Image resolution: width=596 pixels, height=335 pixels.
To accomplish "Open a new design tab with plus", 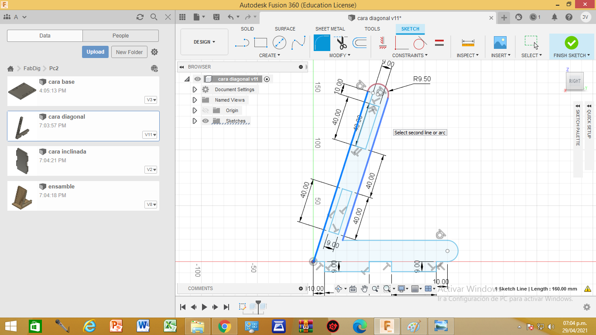I will tap(504, 17).
